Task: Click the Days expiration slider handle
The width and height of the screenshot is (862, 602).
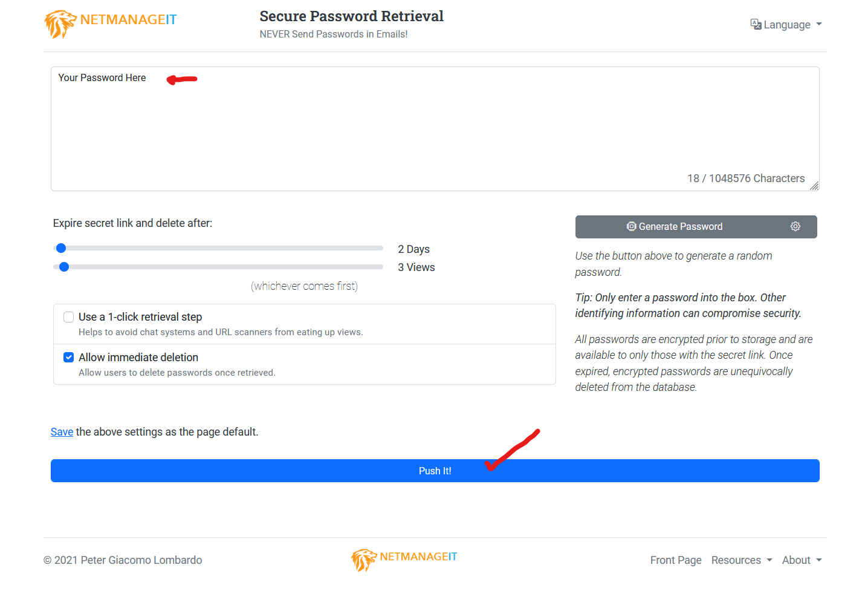Action: (x=61, y=248)
